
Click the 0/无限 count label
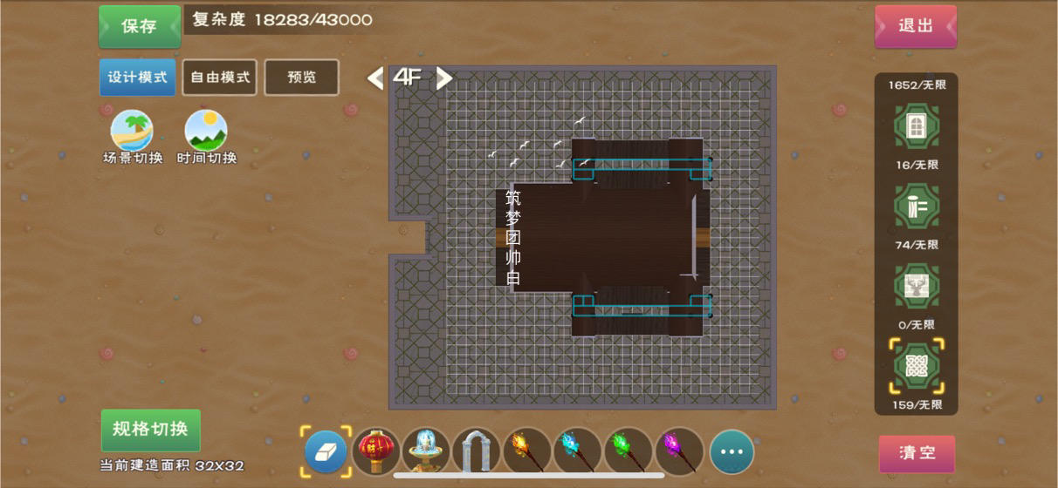click(917, 324)
